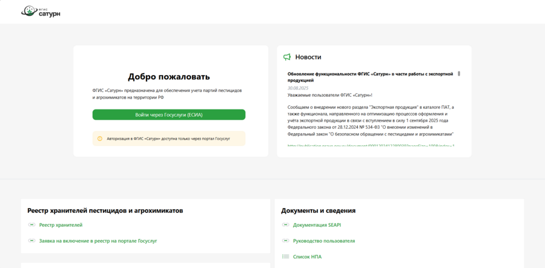The image size is (545, 268).
Task: Open the Документация SEAPI link
Action: pyautogui.click(x=317, y=225)
